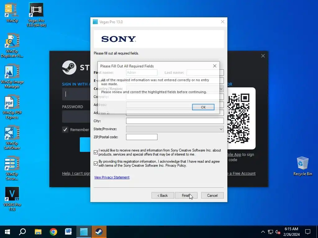
Task: Open Microsoft Word from taskbar
Action: 68,232
